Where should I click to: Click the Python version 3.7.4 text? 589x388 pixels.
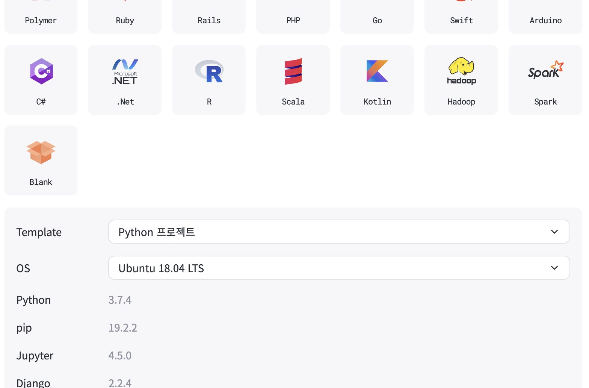[120, 300]
